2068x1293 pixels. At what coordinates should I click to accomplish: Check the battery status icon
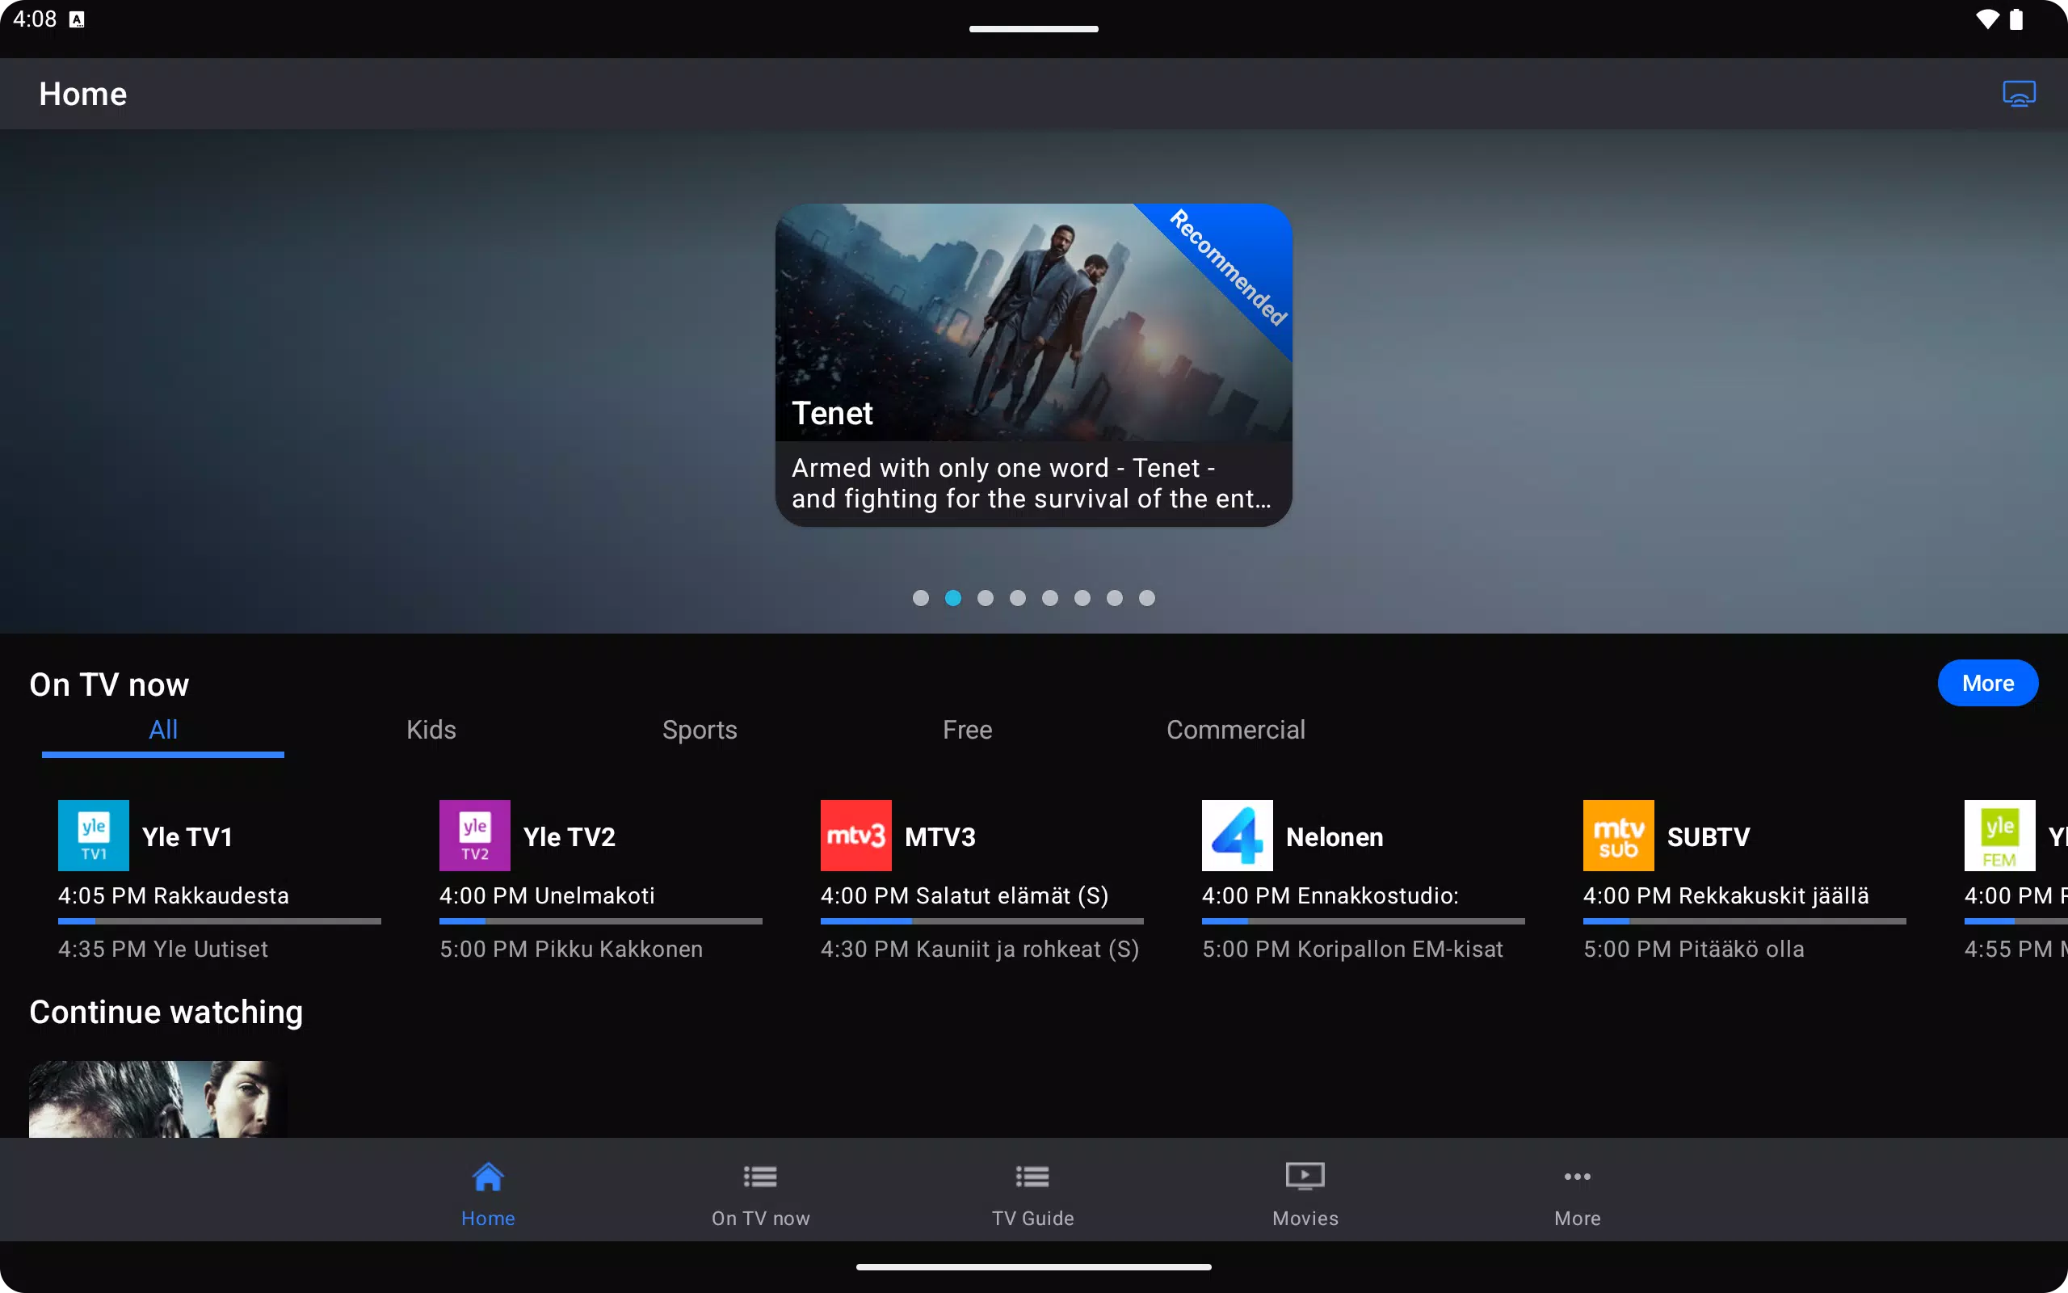tap(2015, 19)
